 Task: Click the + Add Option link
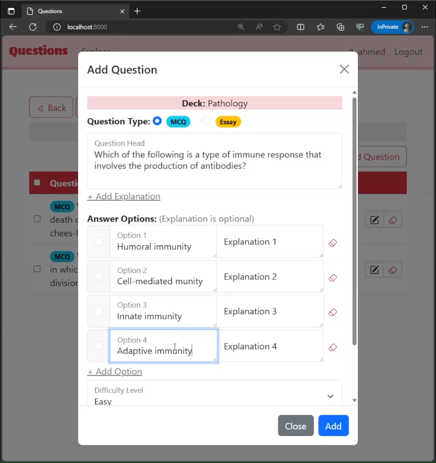coord(114,372)
